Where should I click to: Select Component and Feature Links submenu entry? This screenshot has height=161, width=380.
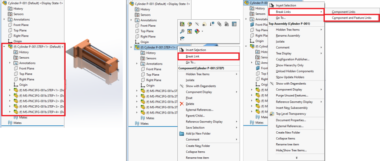[351, 18]
